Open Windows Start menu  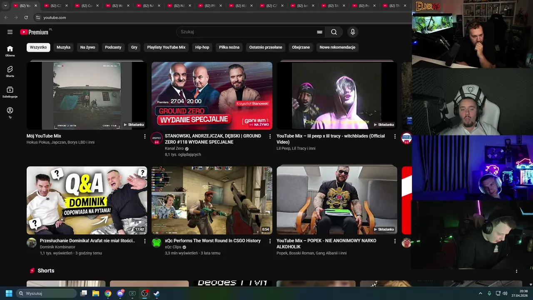9,293
